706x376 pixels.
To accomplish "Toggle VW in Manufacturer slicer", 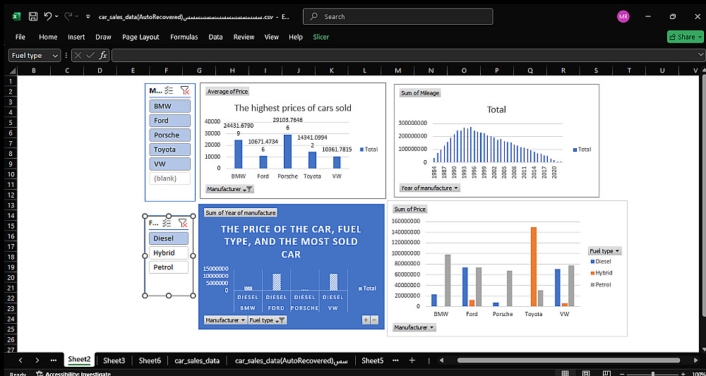I will (x=169, y=164).
